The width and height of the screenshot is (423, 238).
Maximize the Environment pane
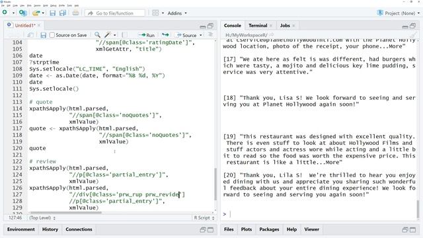pos(210,229)
